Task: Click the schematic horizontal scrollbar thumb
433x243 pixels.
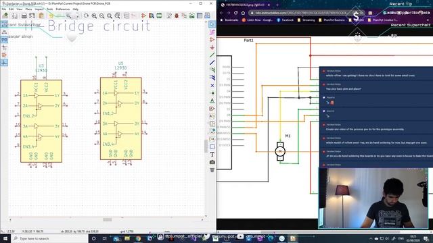Action: [108, 219]
